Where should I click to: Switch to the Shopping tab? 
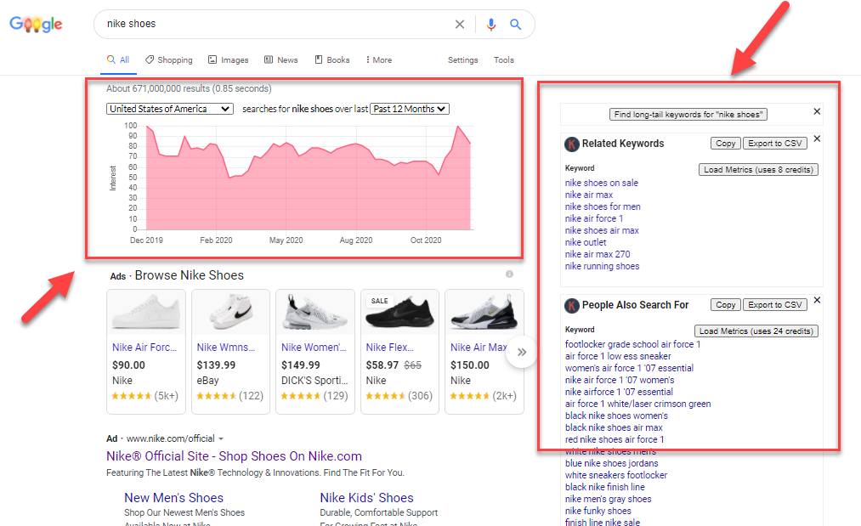click(x=168, y=59)
